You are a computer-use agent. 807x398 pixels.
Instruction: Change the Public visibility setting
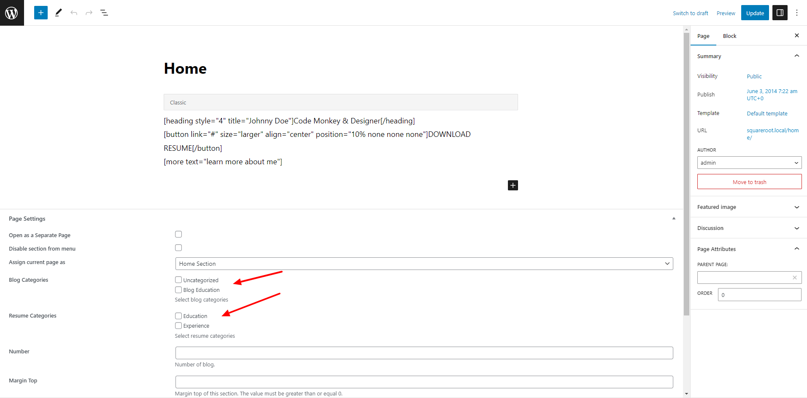754,76
